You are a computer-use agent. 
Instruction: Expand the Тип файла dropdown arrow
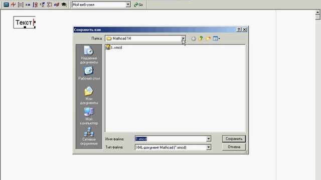point(209,147)
